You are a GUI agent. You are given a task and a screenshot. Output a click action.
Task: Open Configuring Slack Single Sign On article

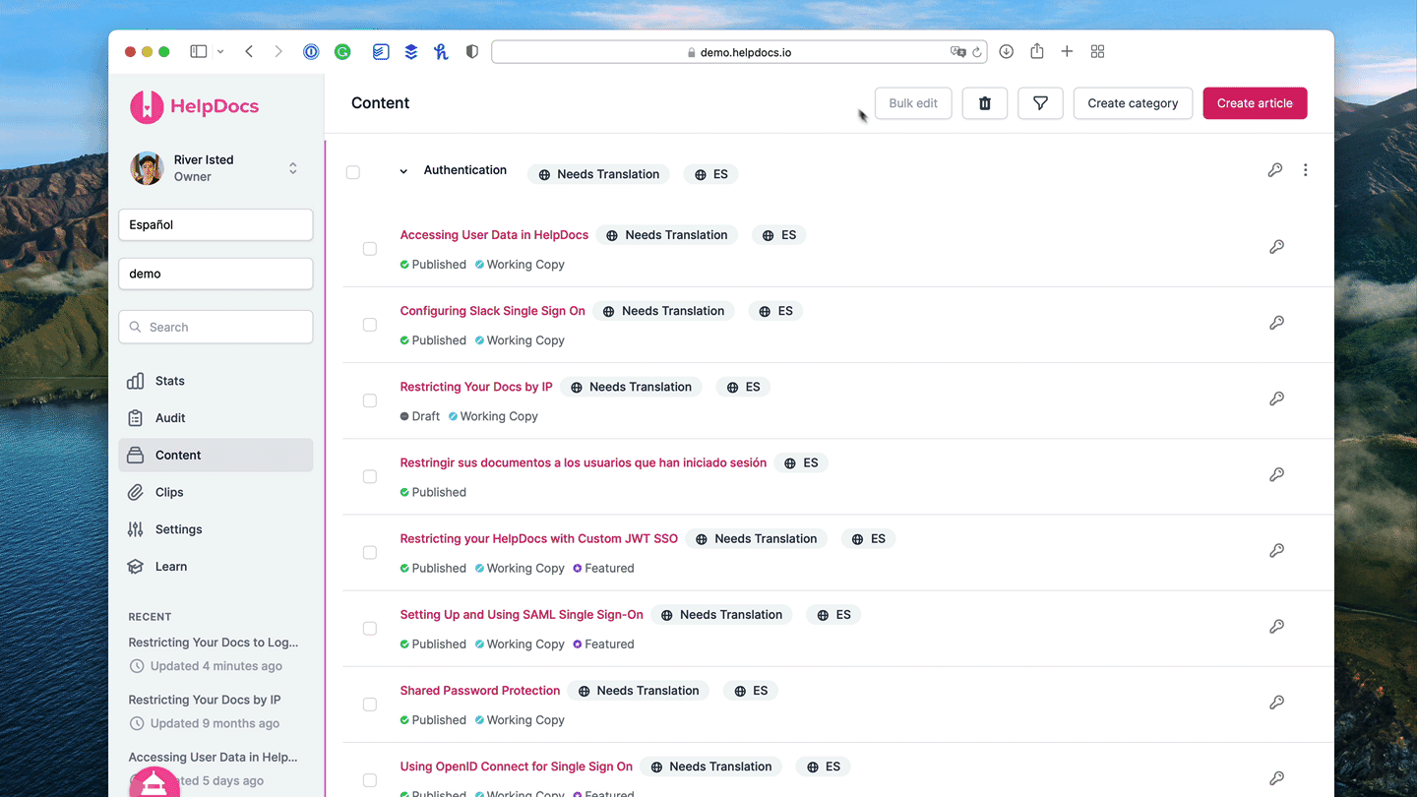coord(492,311)
